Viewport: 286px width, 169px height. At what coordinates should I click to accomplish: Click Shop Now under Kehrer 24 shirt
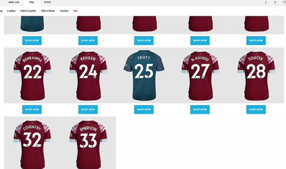coord(88,110)
